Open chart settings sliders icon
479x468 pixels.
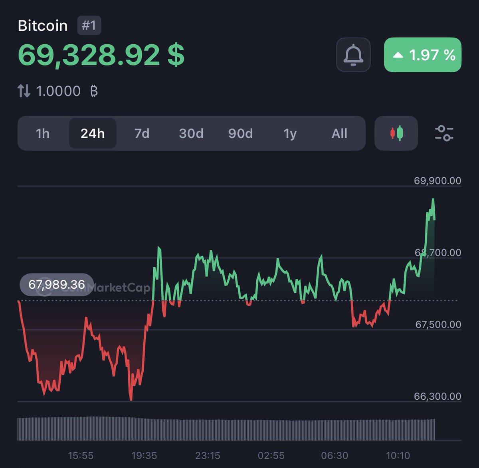coord(444,133)
